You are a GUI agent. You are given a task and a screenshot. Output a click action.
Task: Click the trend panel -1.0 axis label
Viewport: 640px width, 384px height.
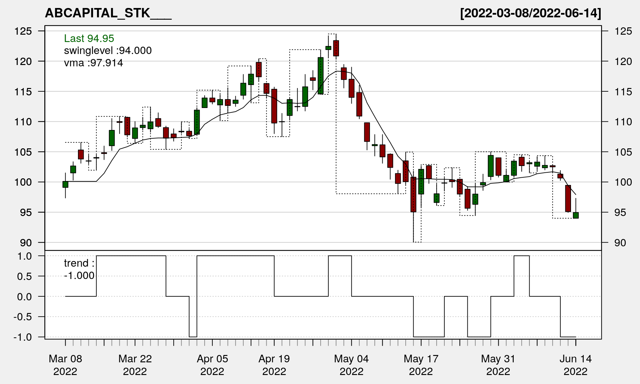click(x=23, y=337)
